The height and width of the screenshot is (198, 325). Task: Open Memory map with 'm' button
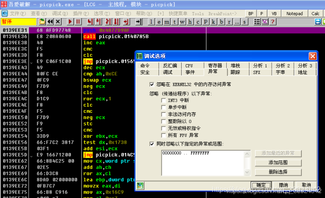tap(167, 22)
